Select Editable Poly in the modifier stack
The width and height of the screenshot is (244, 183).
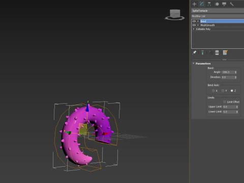tap(203, 29)
